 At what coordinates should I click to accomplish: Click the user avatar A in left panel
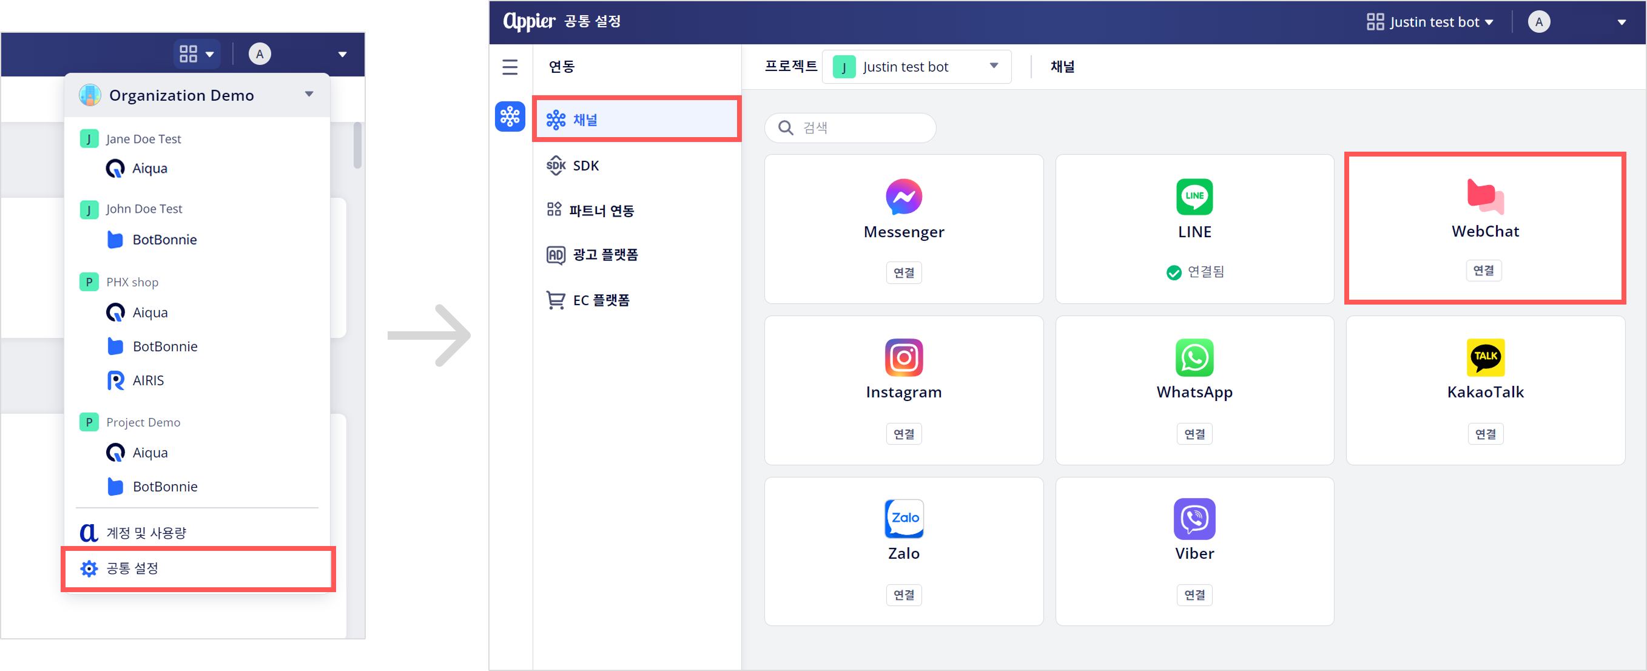(x=260, y=54)
